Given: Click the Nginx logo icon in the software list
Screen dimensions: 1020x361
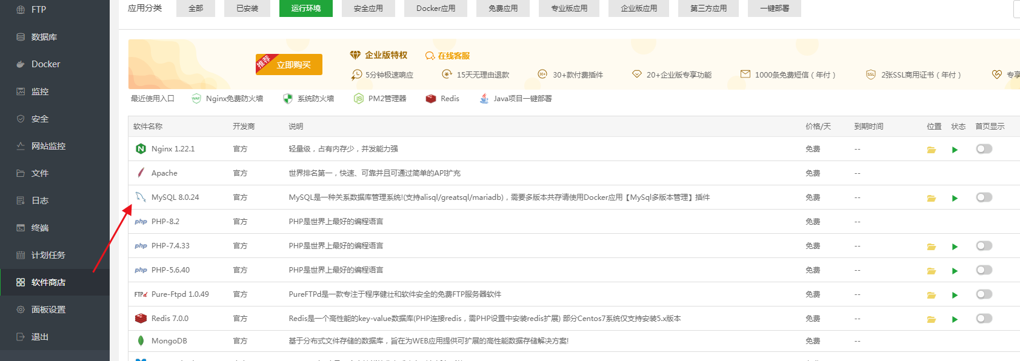Looking at the screenshot, I should click(141, 149).
